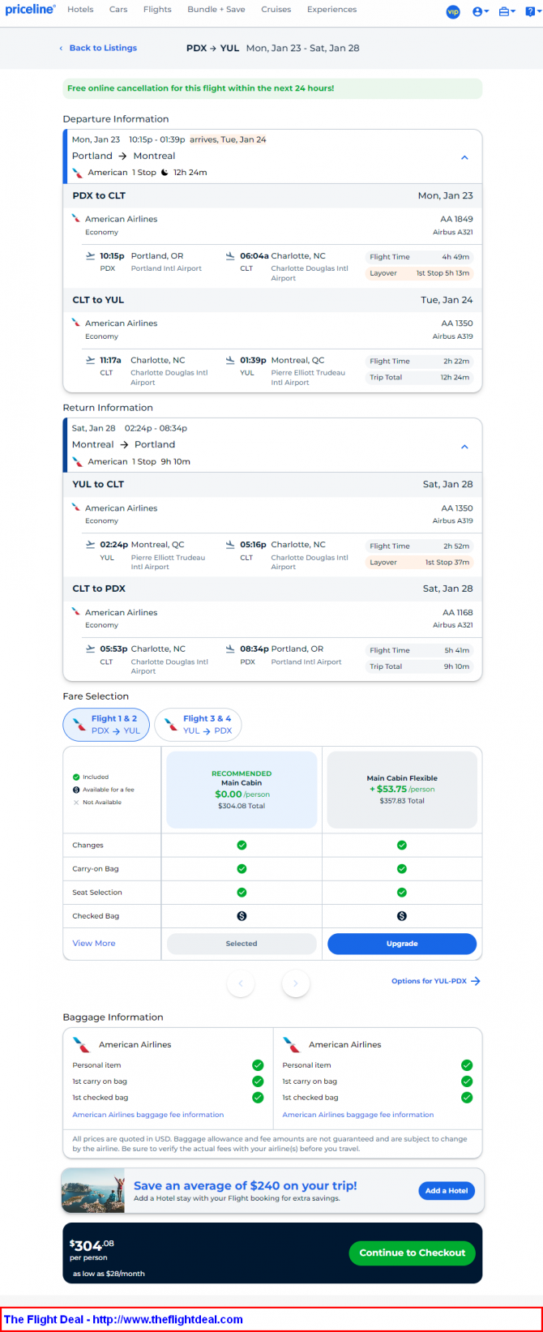Open left American Airlines baggage fee information
The height and width of the screenshot is (1332, 543).
(x=148, y=1115)
